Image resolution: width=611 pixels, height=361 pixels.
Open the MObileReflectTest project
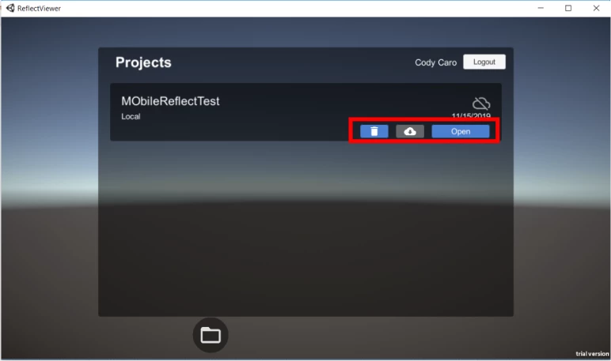click(461, 131)
